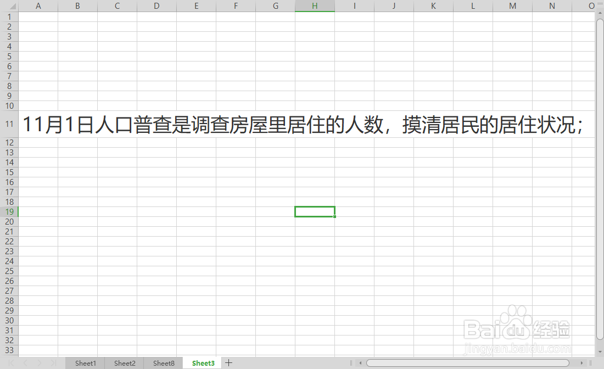604x369 pixels.
Task: Open the Sheet2 worksheet tab
Action: 124,363
